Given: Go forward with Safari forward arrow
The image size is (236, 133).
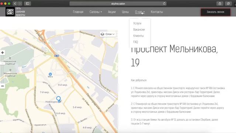Looking at the screenshot, I should tap(20, 3).
